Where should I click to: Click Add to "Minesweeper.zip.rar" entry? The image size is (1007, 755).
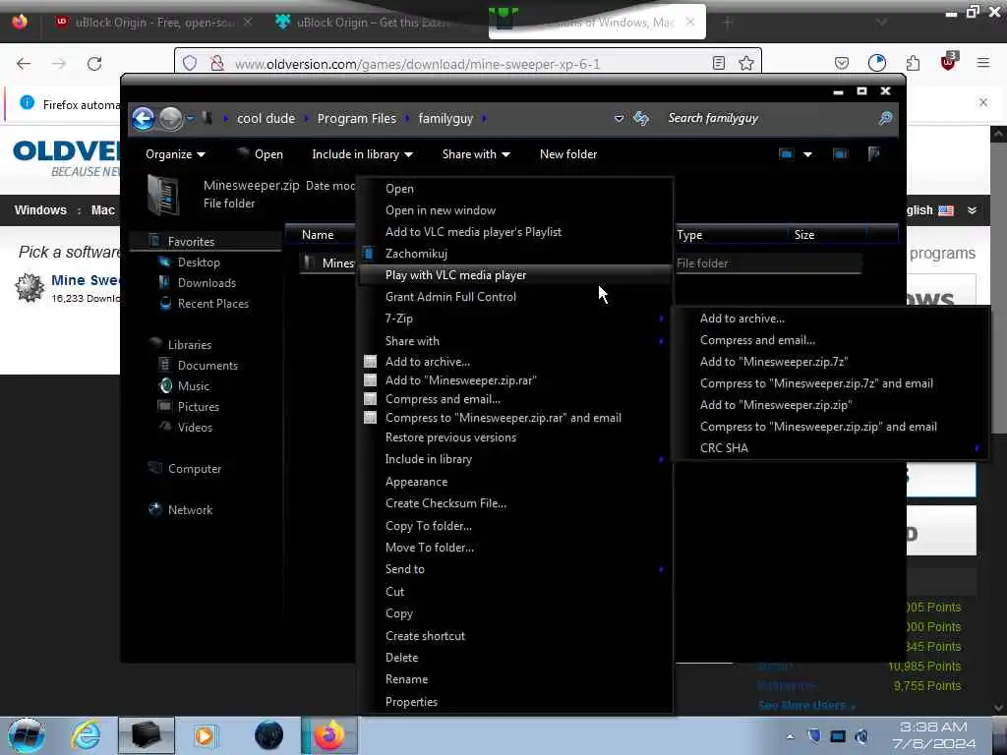(x=515, y=380)
